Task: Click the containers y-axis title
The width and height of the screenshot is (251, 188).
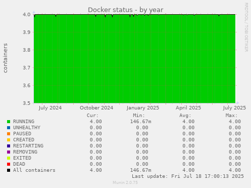Action: point(6,58)
